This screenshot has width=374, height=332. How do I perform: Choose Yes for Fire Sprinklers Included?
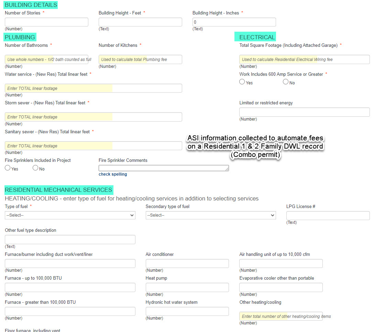point(8,168)
